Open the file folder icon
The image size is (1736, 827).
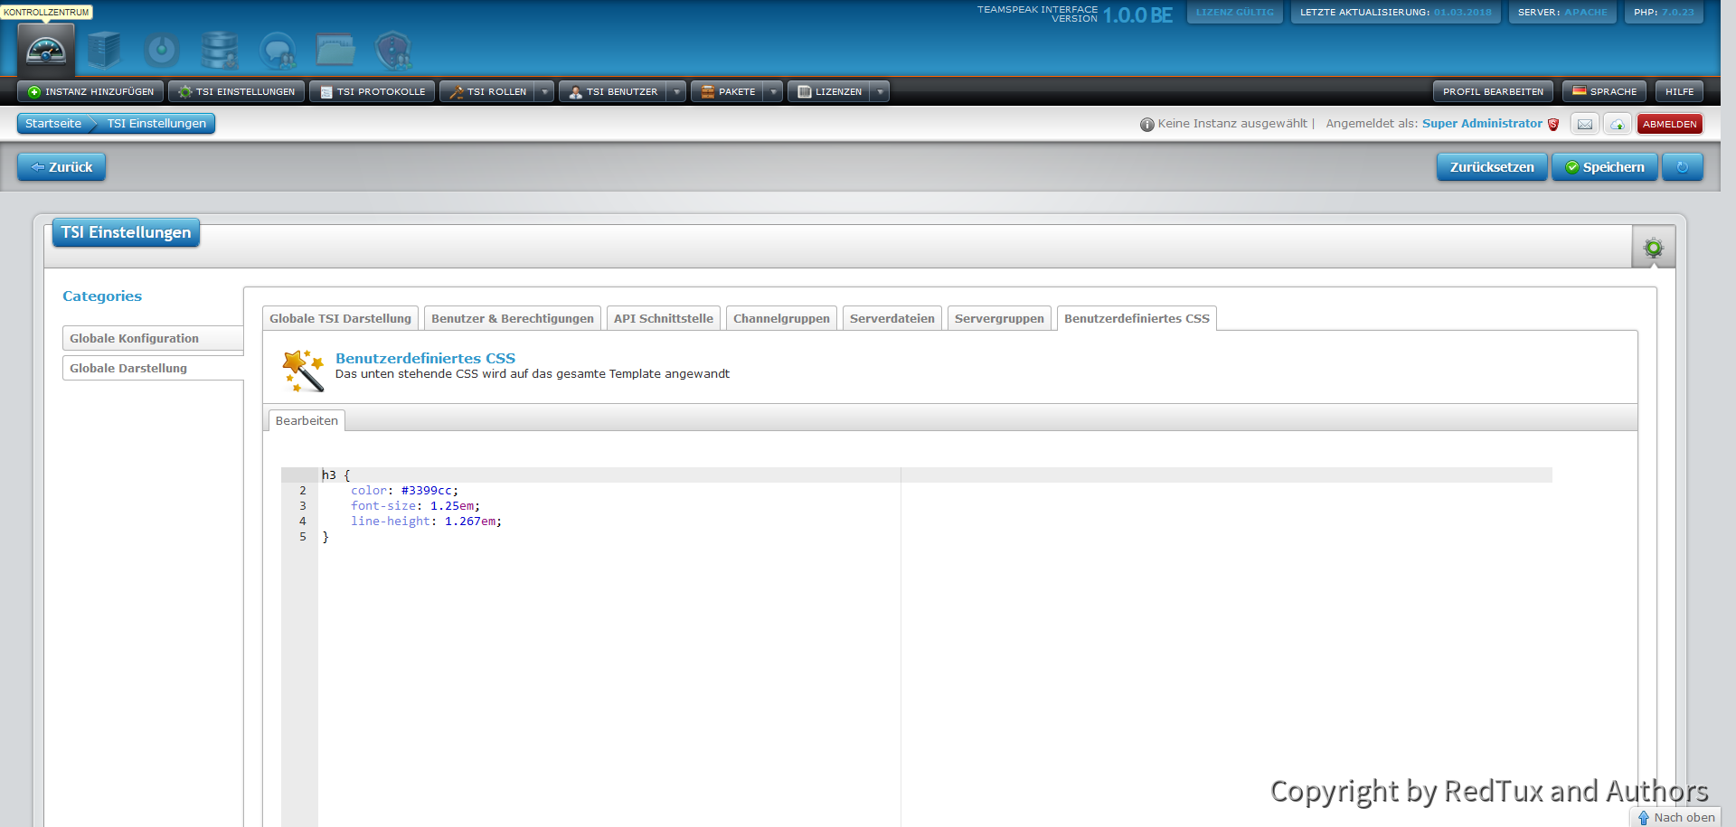(335, 50)
